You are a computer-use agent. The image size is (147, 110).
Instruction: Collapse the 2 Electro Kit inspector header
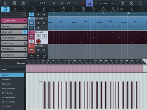[x=14, y=20]
